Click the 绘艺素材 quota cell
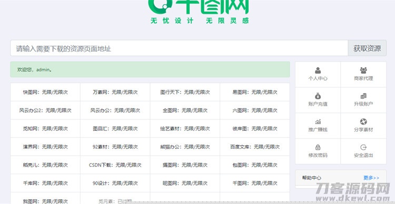This screenshot has height=204, width=395. coord(185,128)
